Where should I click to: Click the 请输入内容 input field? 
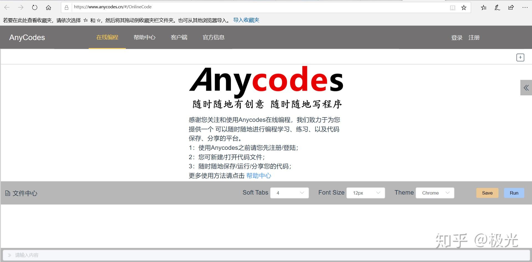[111, 255]
